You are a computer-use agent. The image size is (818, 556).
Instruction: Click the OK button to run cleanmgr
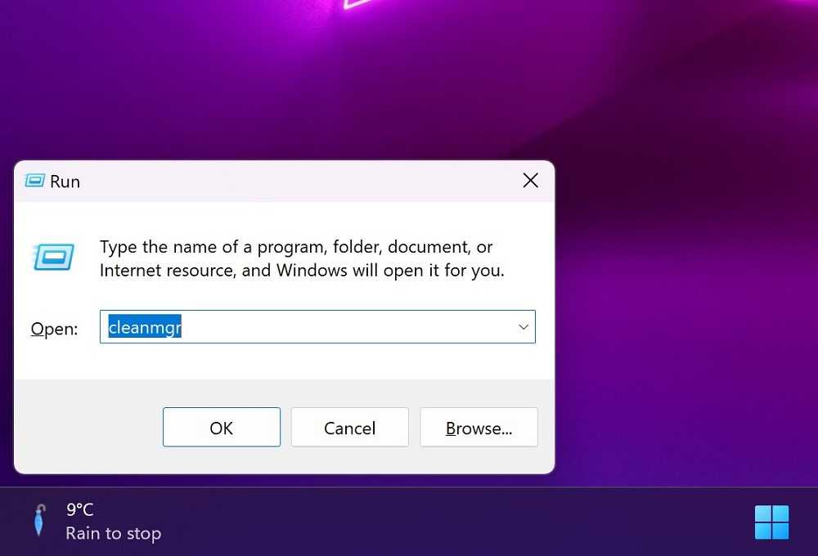point(221,427)
